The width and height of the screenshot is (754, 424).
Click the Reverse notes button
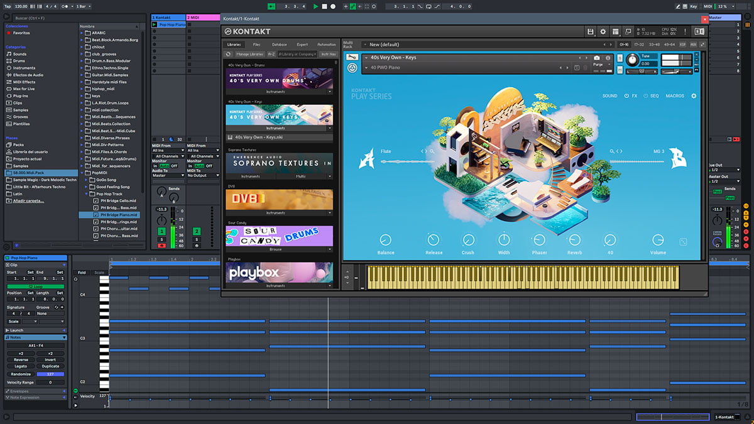(21, 360)
